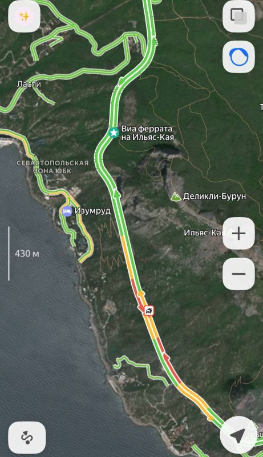This screenshot has width=263, height=457.
Task: Zoom in with the plus button
Action: (x=238, y=234)
